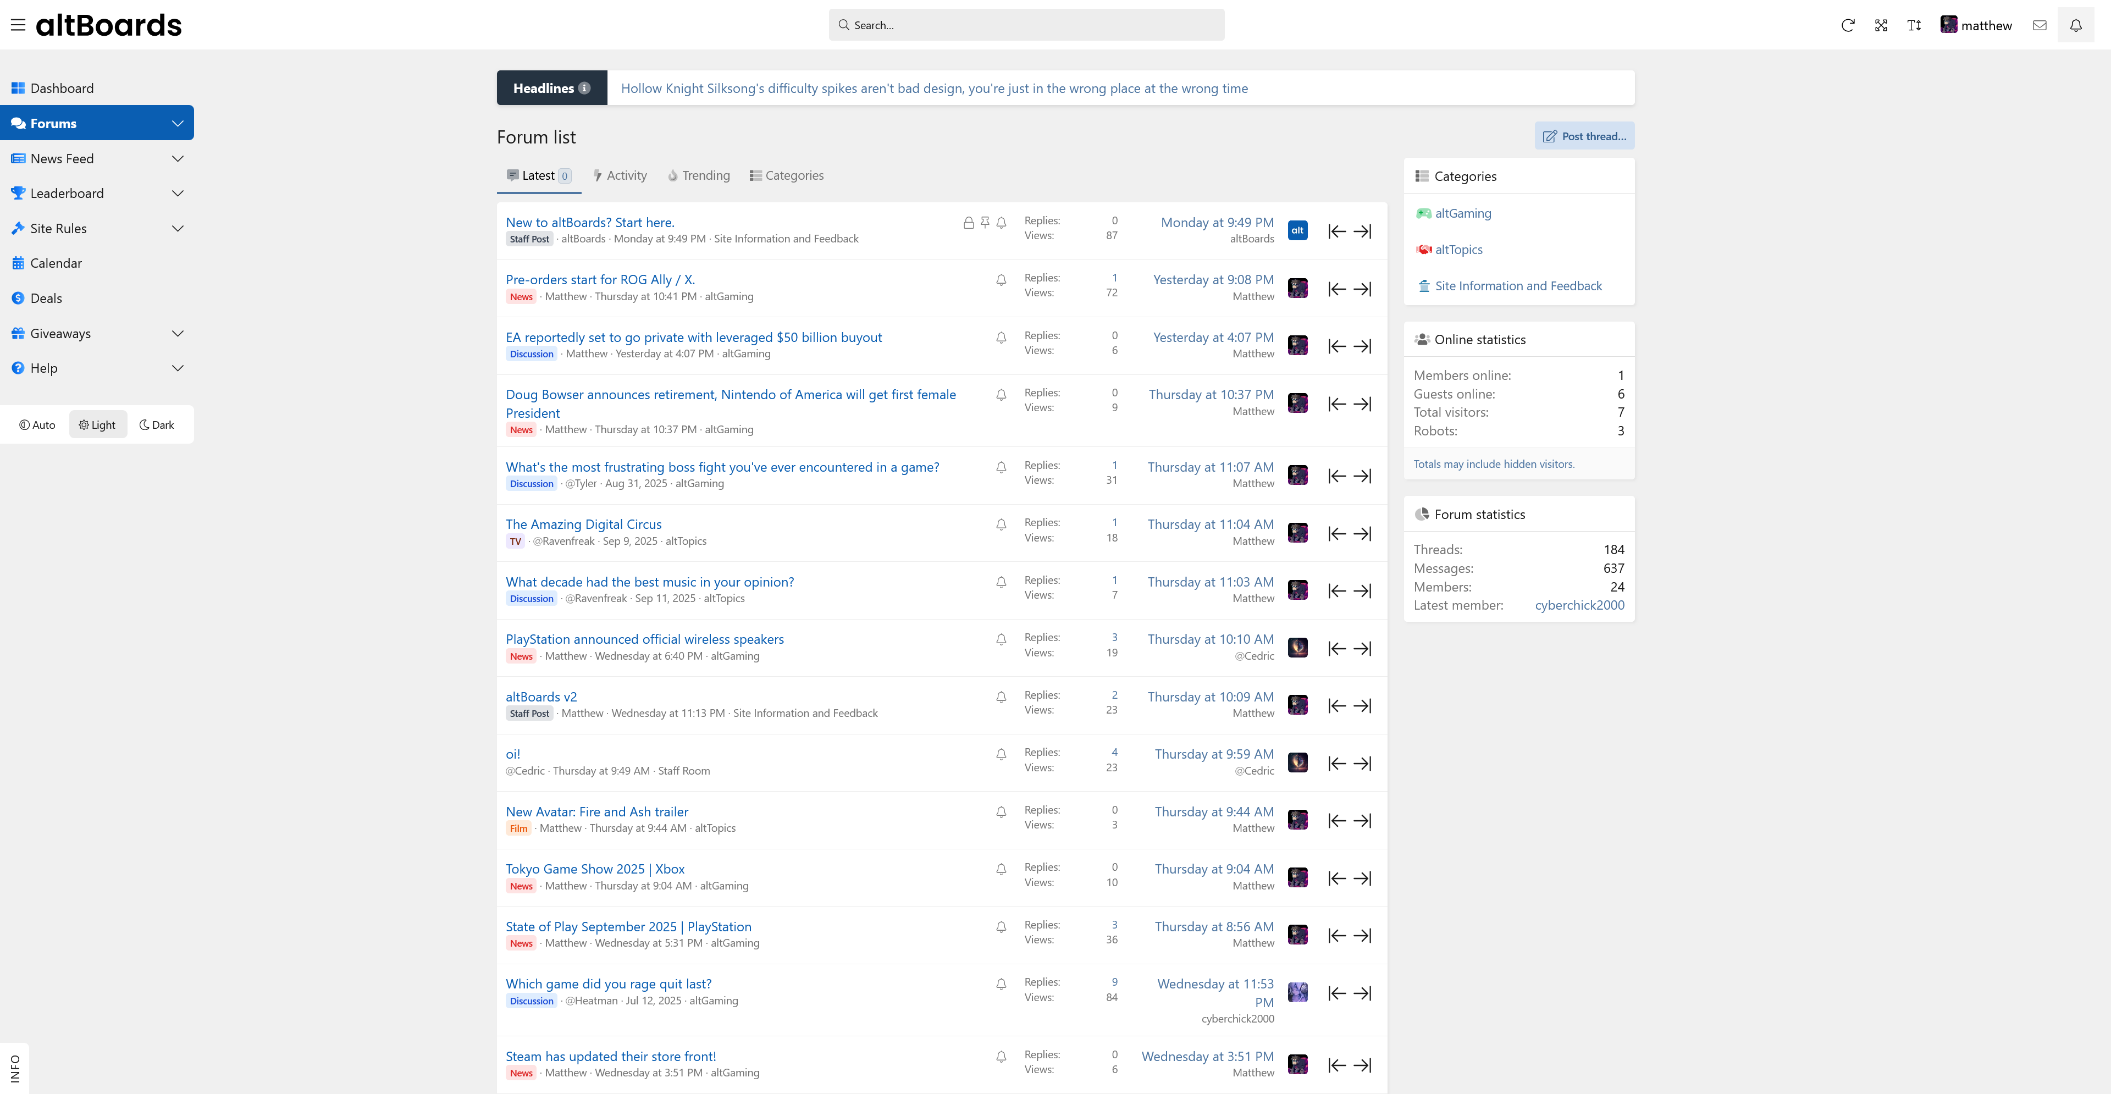Open the altGaming category link
2111x1094 pixels.
tap(1463, 213)
